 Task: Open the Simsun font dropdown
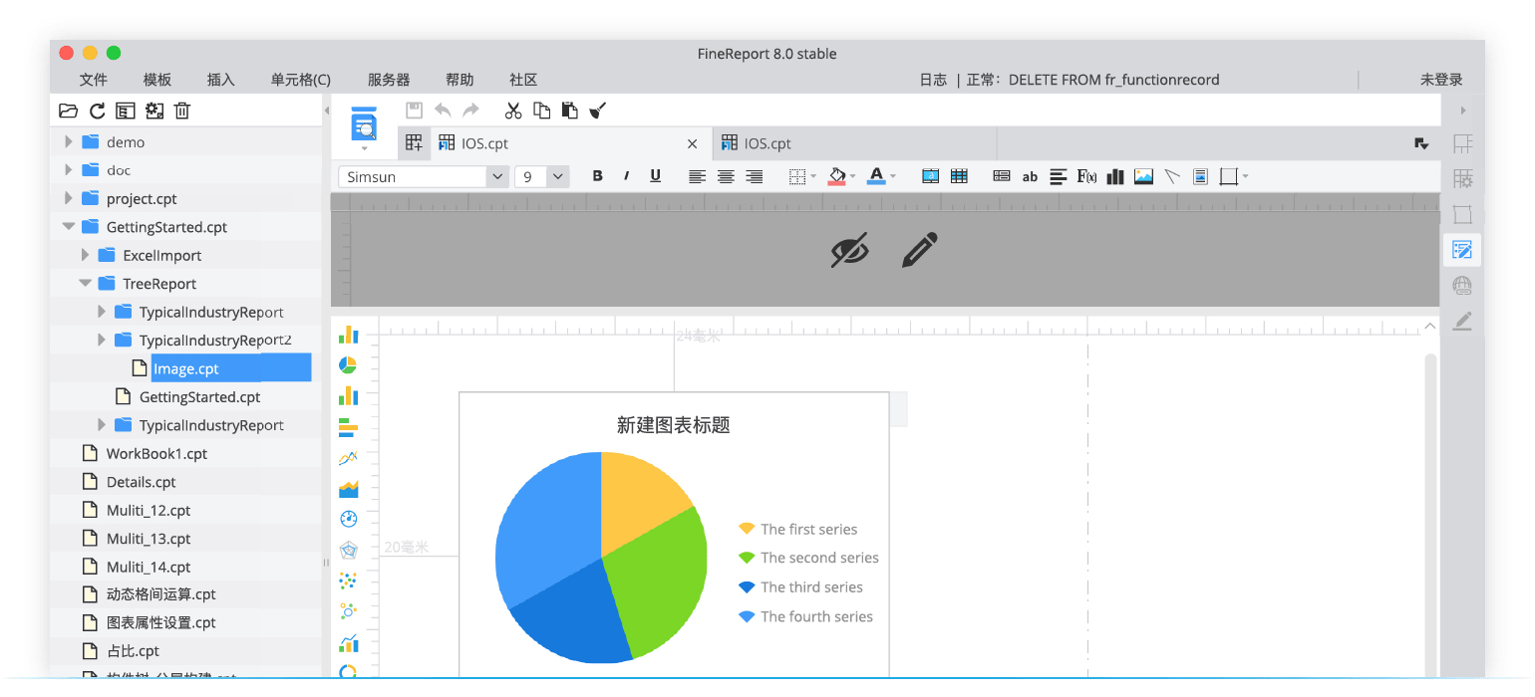coord(497,177)
